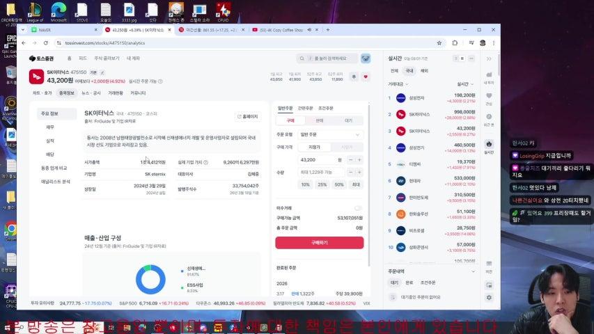Screen dimensions: 594x334
Task: Choose 지정가 limit price option
Action: (314, 147)
